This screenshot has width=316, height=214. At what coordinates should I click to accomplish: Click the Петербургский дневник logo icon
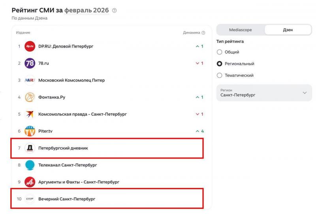tap(30, 148)
